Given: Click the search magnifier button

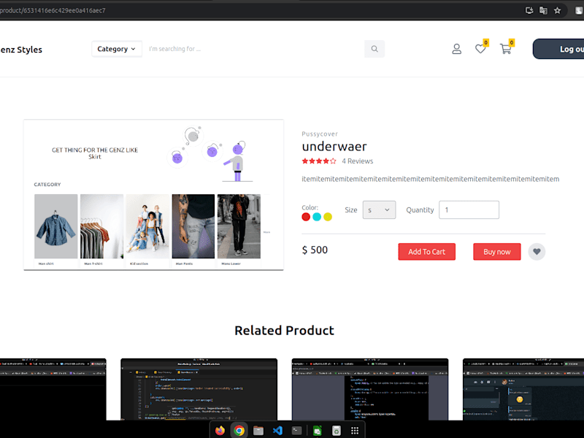Looking at the screenshot, I should pyautogui.click(x=374, y=49).
